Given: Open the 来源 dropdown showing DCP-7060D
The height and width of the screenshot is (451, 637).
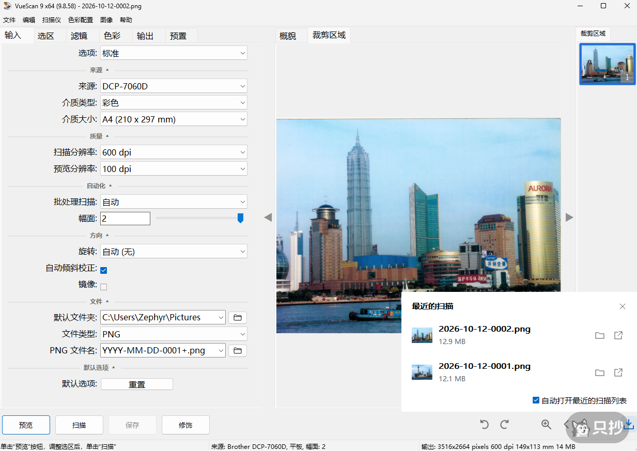Looking at the screenshot, I should (174, 86).
